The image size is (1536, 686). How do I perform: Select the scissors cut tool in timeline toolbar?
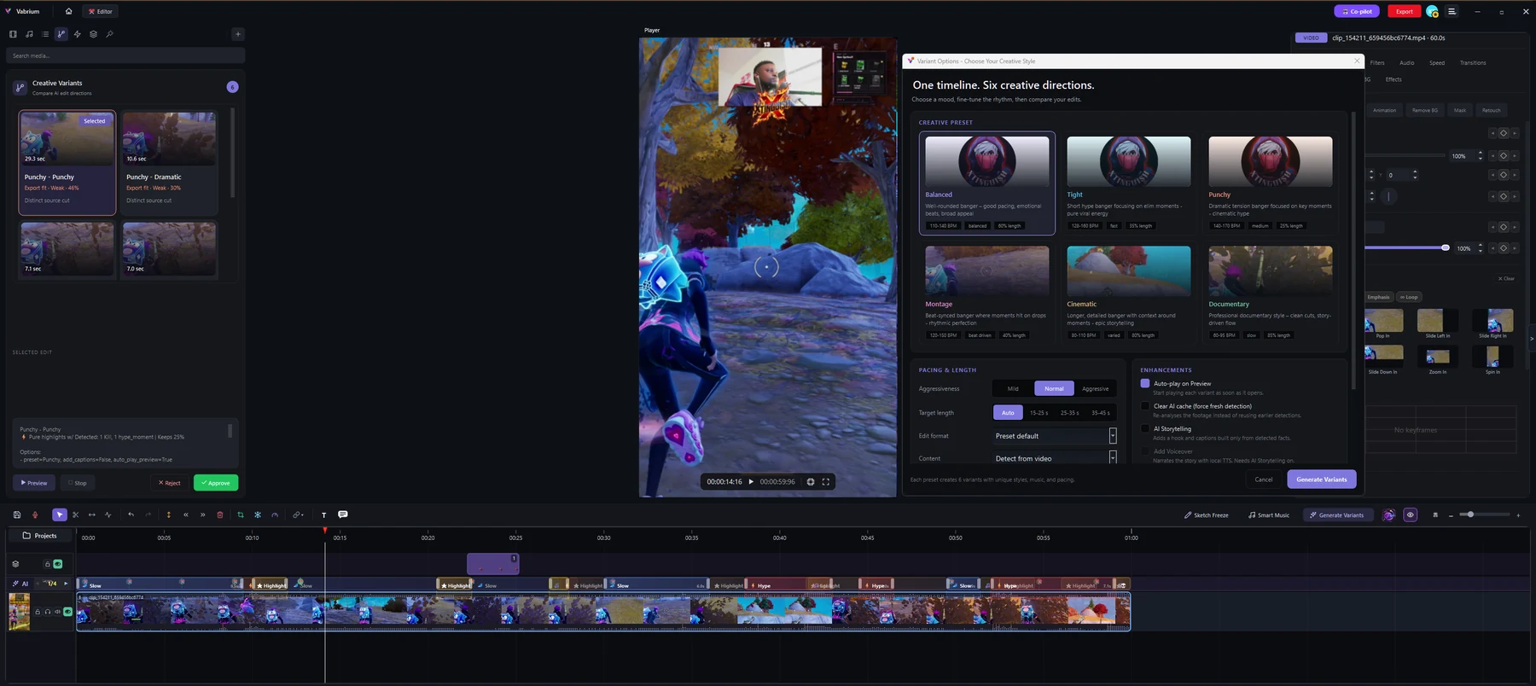[x=75, y=514]
